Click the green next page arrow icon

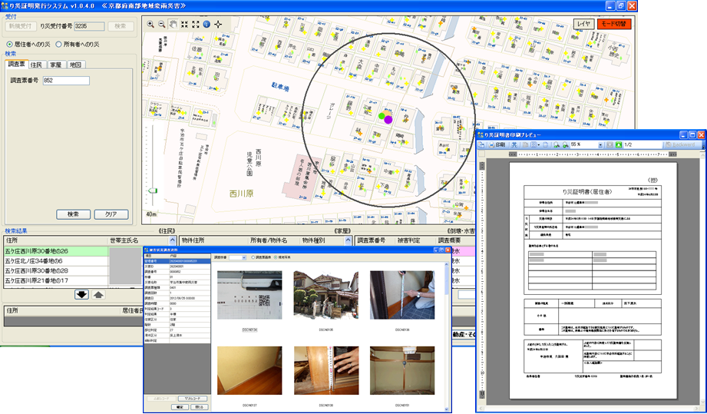[618, 144]
